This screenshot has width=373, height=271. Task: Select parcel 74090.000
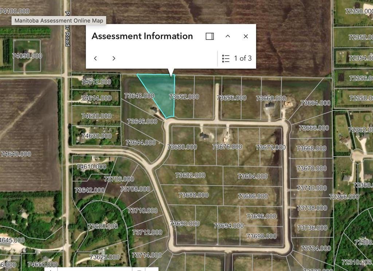[27, 56]
